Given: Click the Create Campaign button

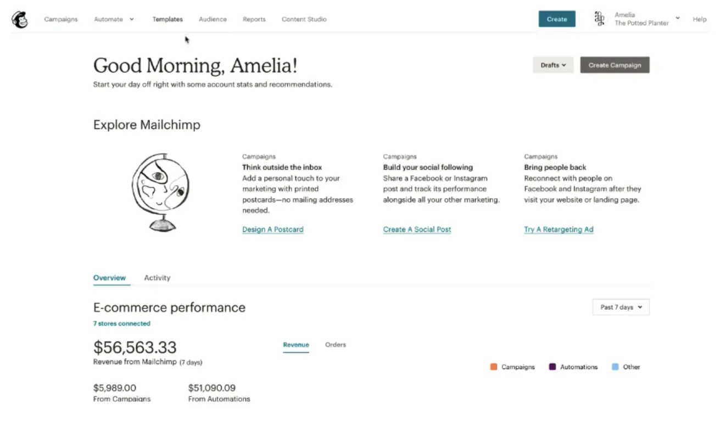Looking at the screenshot, I should 615,65.
